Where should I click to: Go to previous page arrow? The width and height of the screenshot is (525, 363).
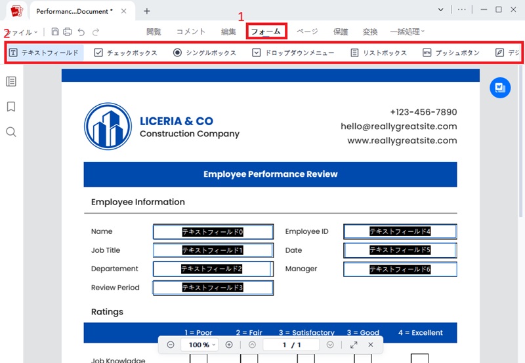click(252, 345)
